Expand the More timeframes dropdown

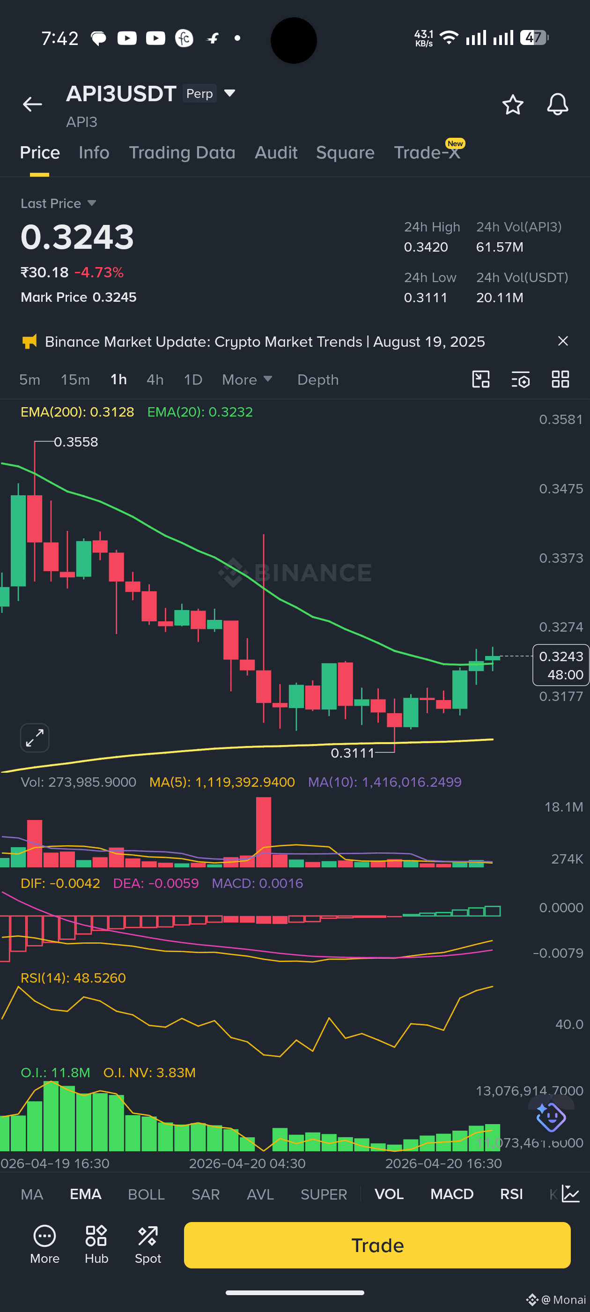[x=247, y=380]
